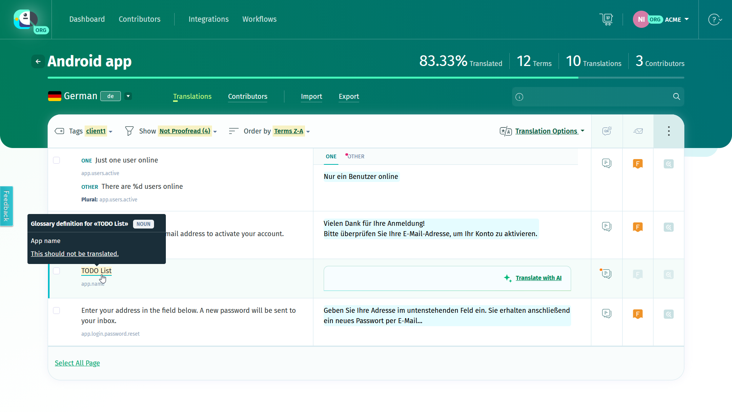Viewport: 732px width, 412px height.
Task: Toggle fuzzy flag on TODO List row
Action: [x=638, y=275]
